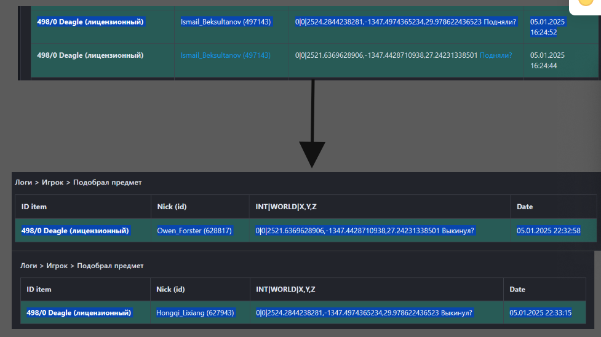Viewport: 601px width, 337px height.
Task: Open Ismail_Beksultanov profile link in 16:24:52 row
Action: (x=225, y=22)
